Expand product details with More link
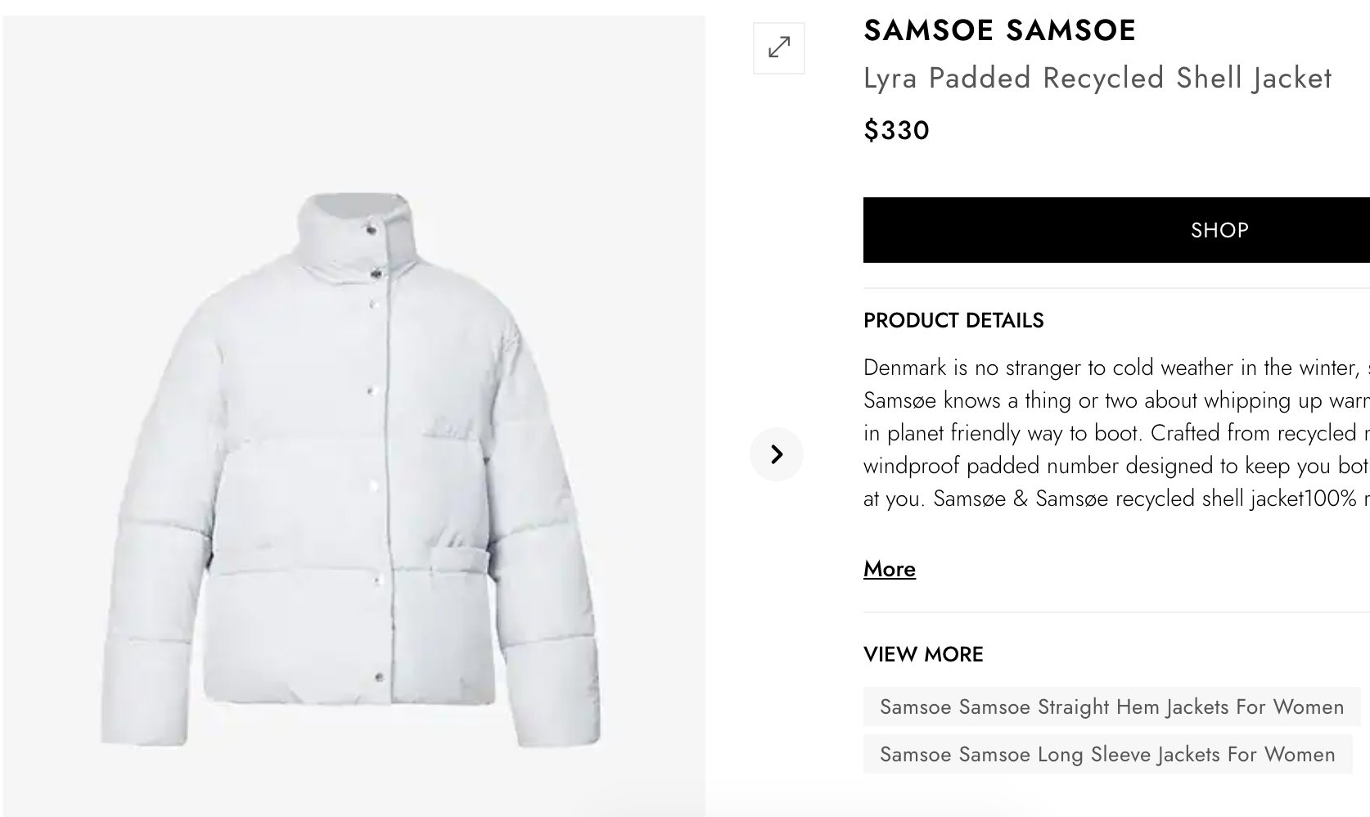The width and height of the screenshot is (1370, 817). (x=889, y=569)
